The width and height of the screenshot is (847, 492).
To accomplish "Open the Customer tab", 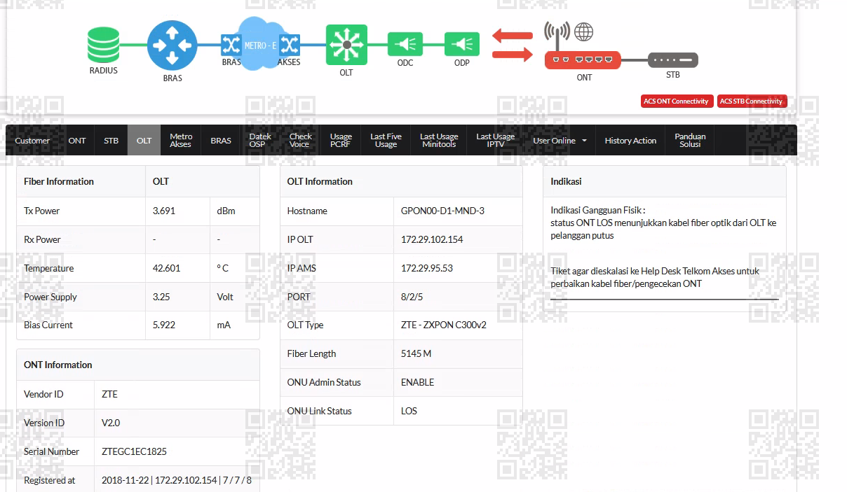I will (x=32, y=141).
